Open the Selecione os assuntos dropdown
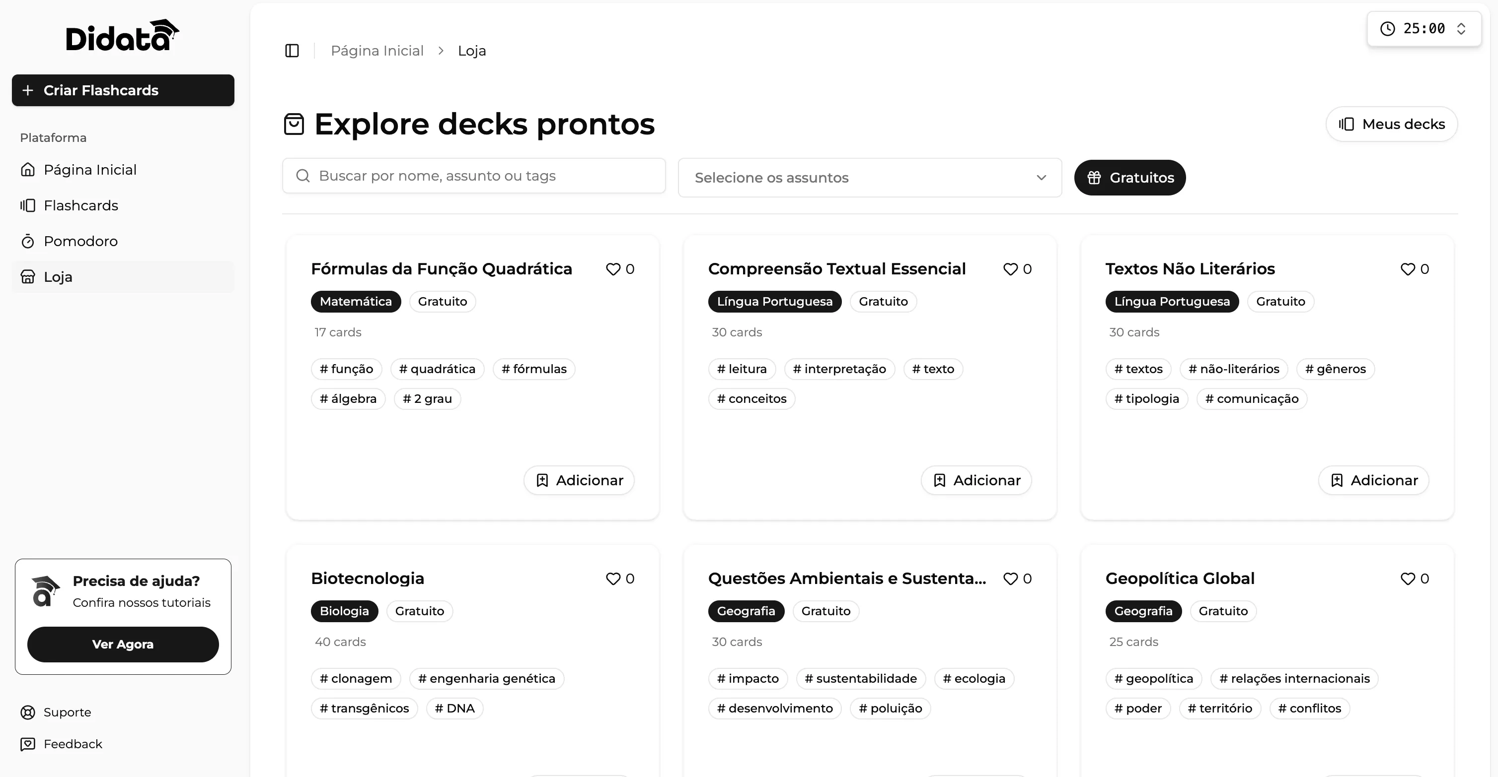The height and width of the screenshot is (777, 1498). click(869, 178)
